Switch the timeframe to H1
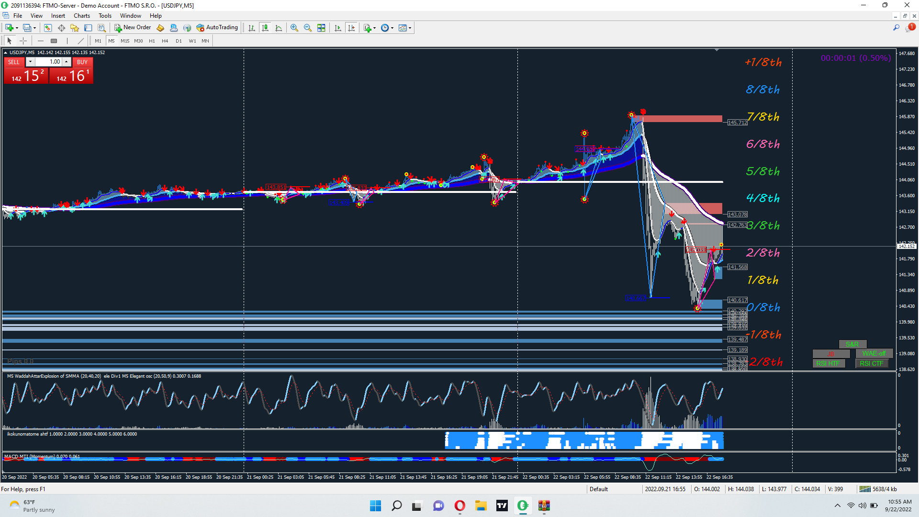919x517 pixels. click(x=152, y=41)
